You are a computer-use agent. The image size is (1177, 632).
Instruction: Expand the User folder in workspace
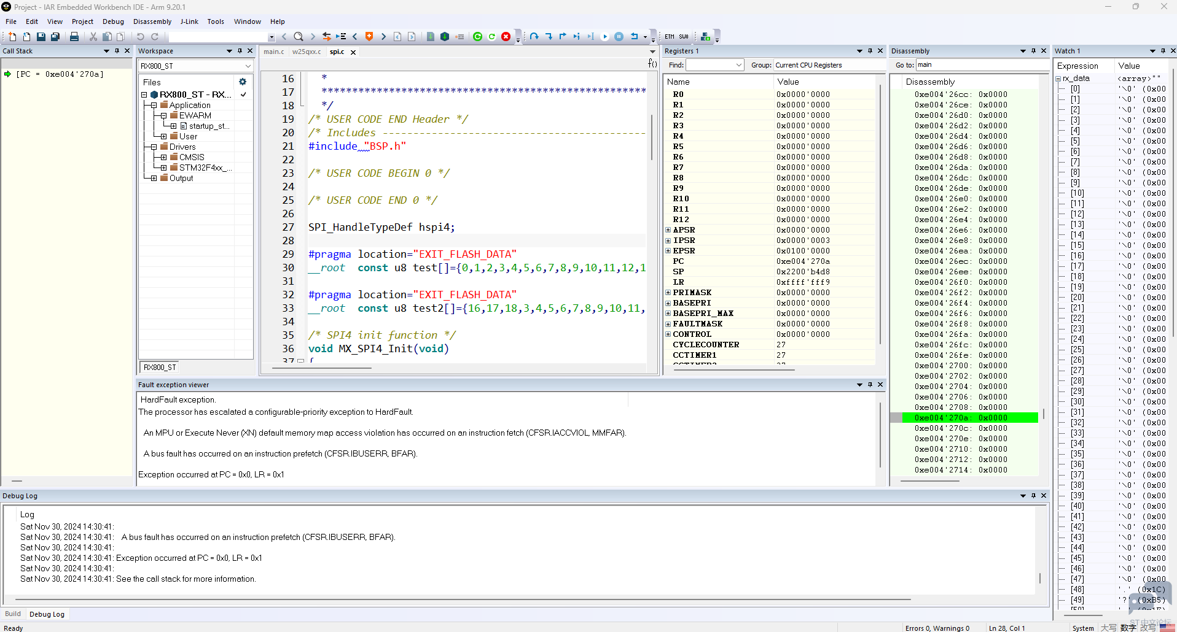(x=163, y=136)
